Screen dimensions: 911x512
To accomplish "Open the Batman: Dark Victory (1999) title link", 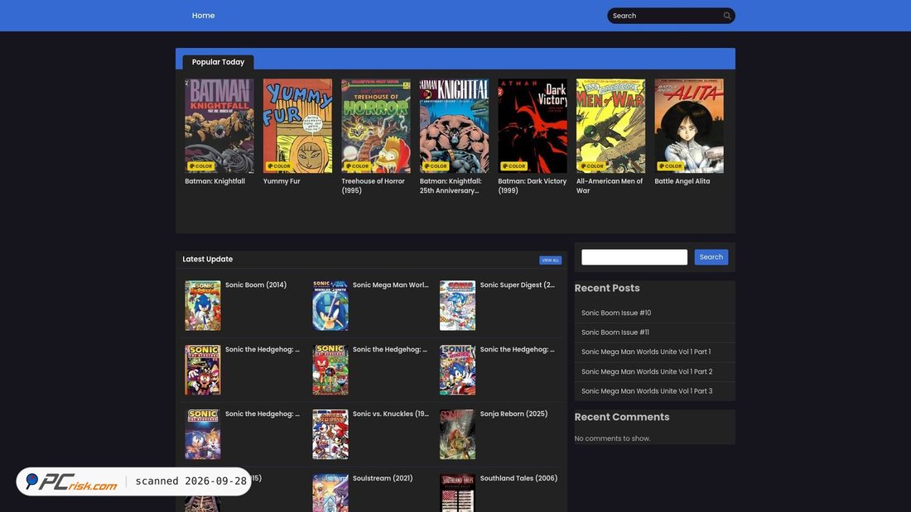I will (533, 186).
